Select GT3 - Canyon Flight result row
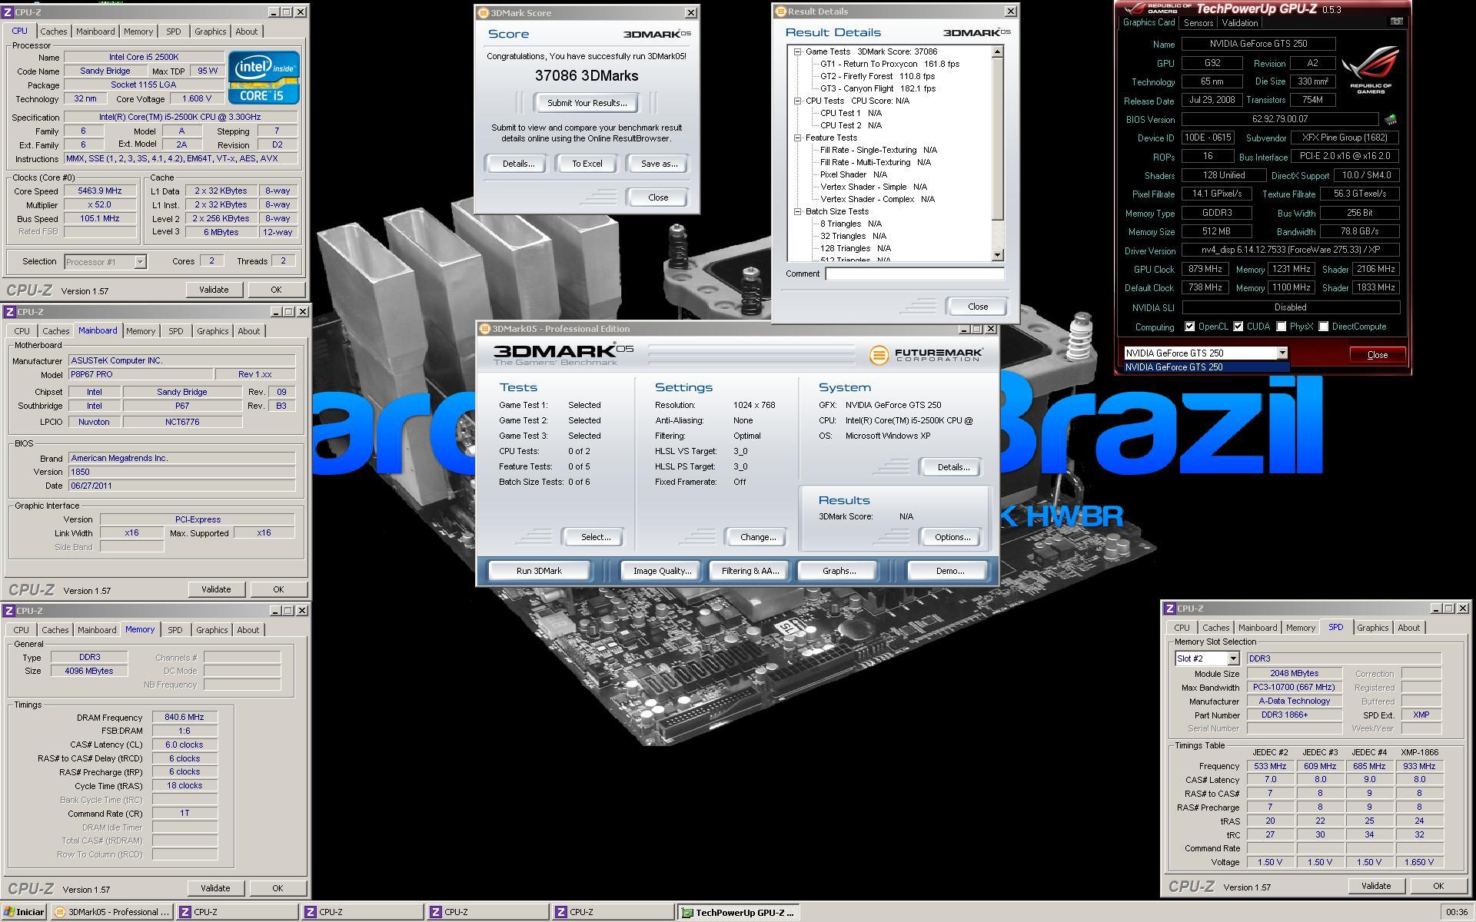Image resolution: width=1476 pixels, height=922 pixels. 877,88
